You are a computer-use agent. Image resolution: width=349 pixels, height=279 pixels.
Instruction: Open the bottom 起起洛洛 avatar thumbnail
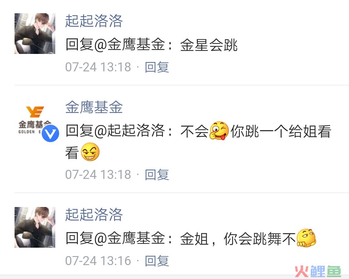coord(35,227)
